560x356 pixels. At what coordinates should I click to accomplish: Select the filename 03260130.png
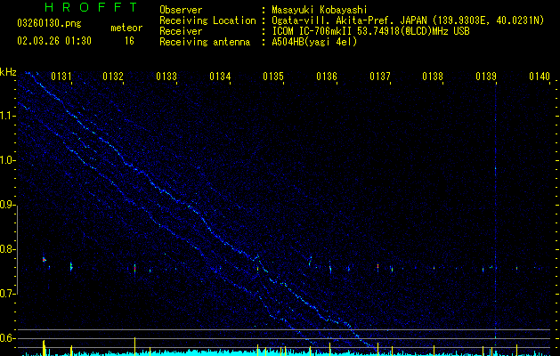pos(49,24)
